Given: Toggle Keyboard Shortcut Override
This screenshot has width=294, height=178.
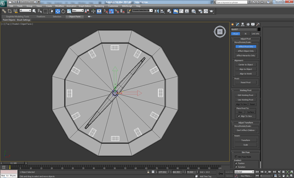Looking at the screenshot, I should click(x=99, y=11).
